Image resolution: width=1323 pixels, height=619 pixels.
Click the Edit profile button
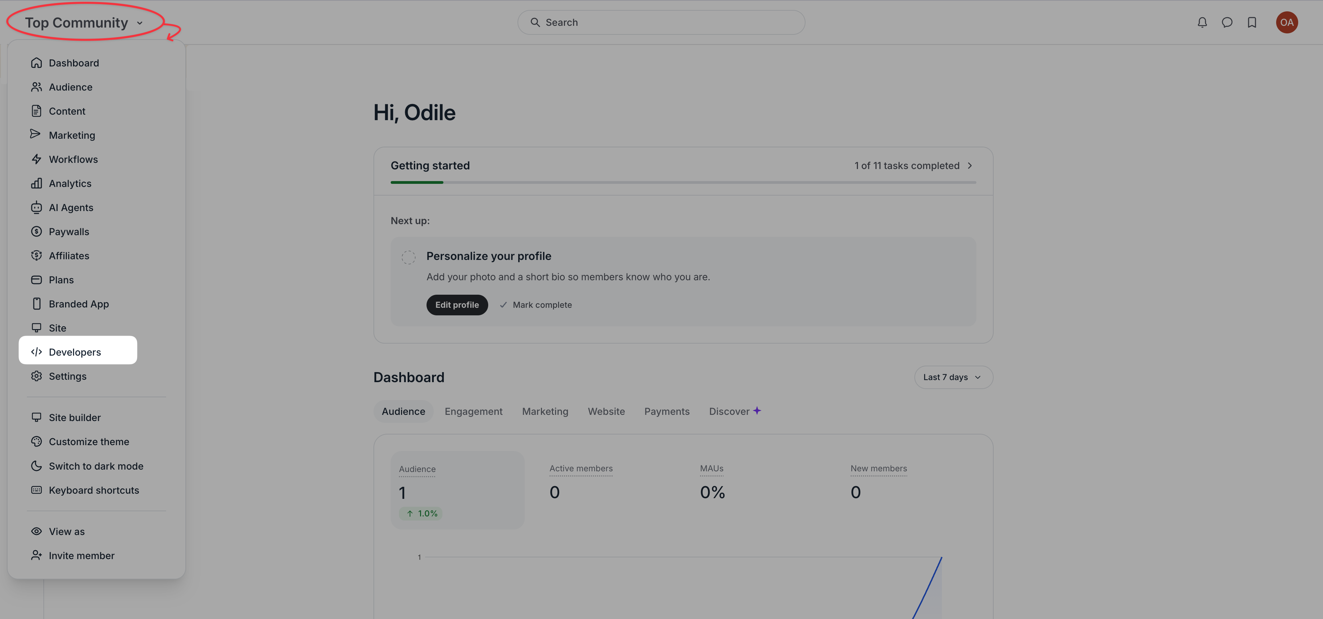click(x=457, y=305)
